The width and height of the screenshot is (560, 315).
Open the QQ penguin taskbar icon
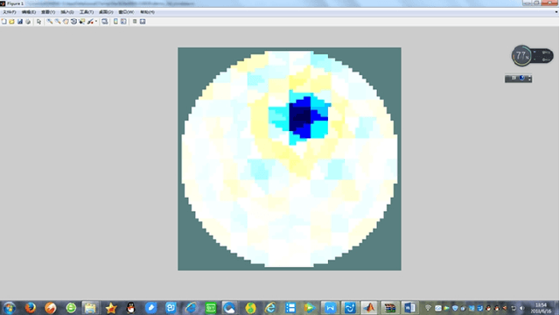coord(131,308)
